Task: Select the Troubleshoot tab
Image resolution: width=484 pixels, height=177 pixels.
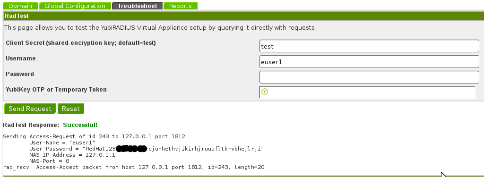Action: pos(138,6)
